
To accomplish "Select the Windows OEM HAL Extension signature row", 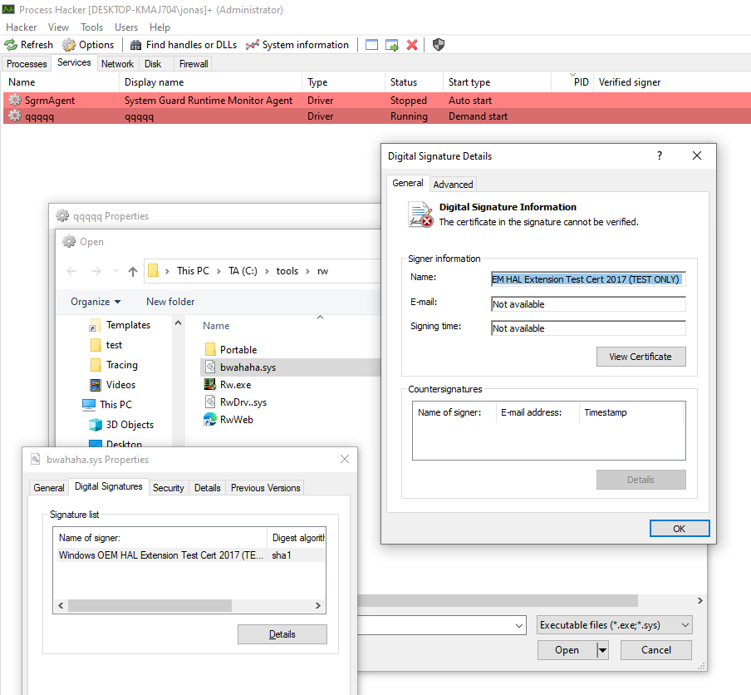I will tap(191, 555).
